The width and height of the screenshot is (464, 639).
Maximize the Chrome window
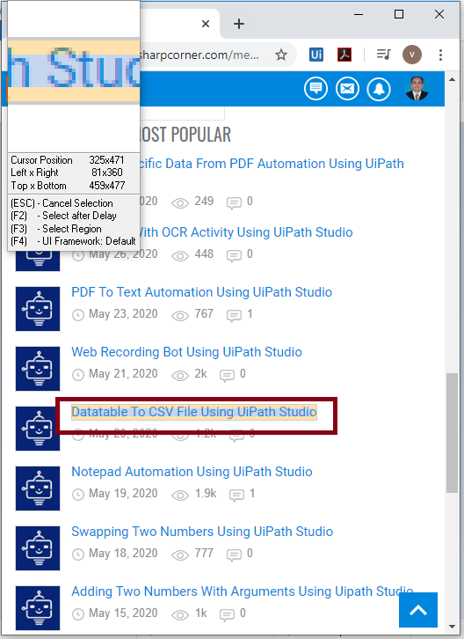[399, 14]
